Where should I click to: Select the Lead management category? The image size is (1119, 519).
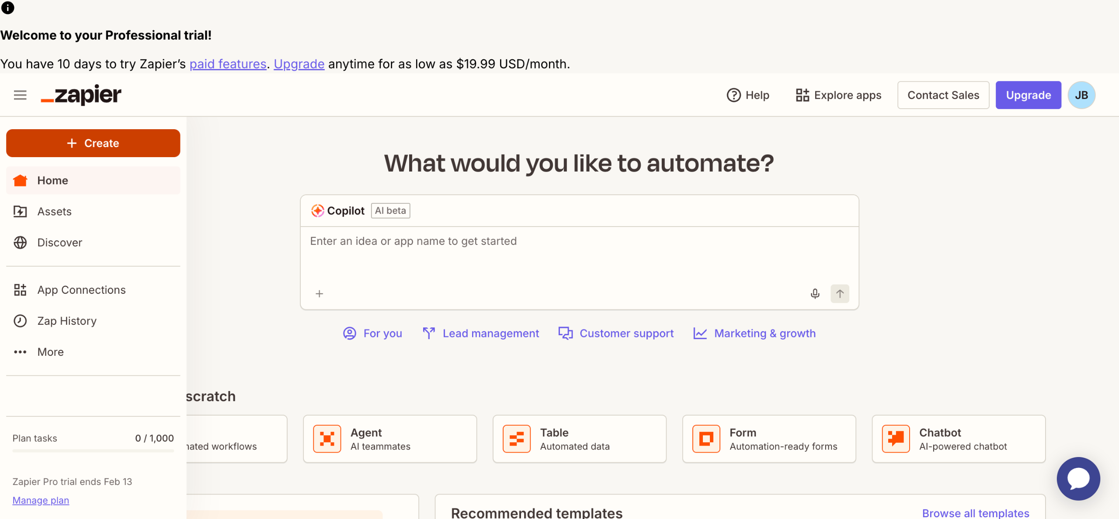(x=481, y=333)
